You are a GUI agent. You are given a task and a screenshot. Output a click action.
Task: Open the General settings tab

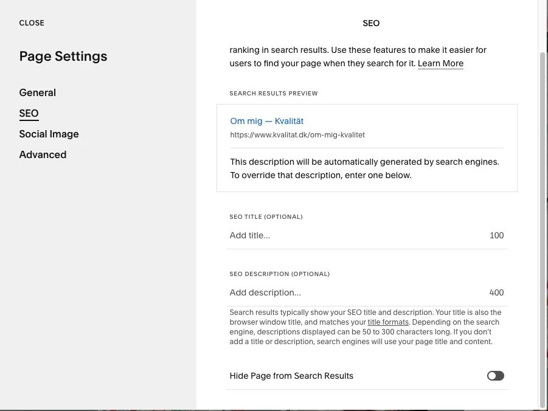(x=37, y=92)
